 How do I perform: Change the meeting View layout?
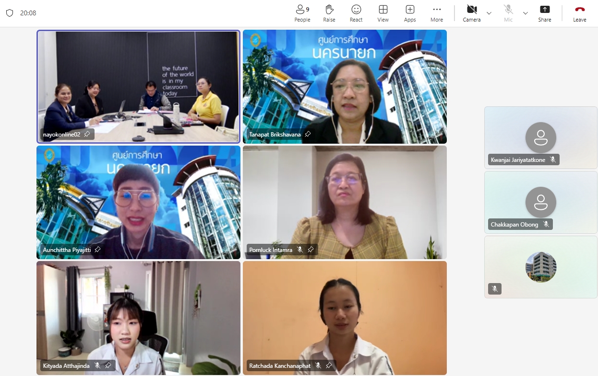coord(383,13)
